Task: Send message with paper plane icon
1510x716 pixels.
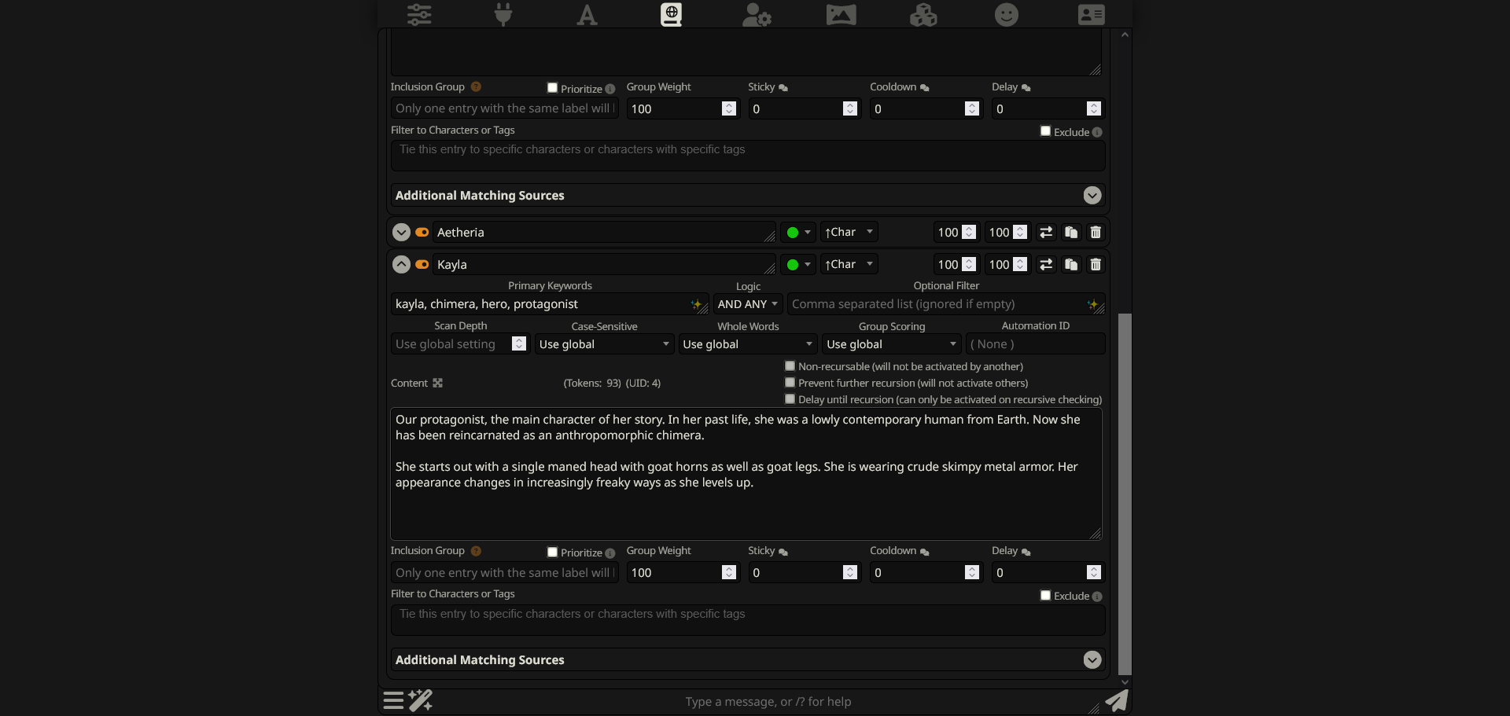Action: click(x=1117, y=700)
